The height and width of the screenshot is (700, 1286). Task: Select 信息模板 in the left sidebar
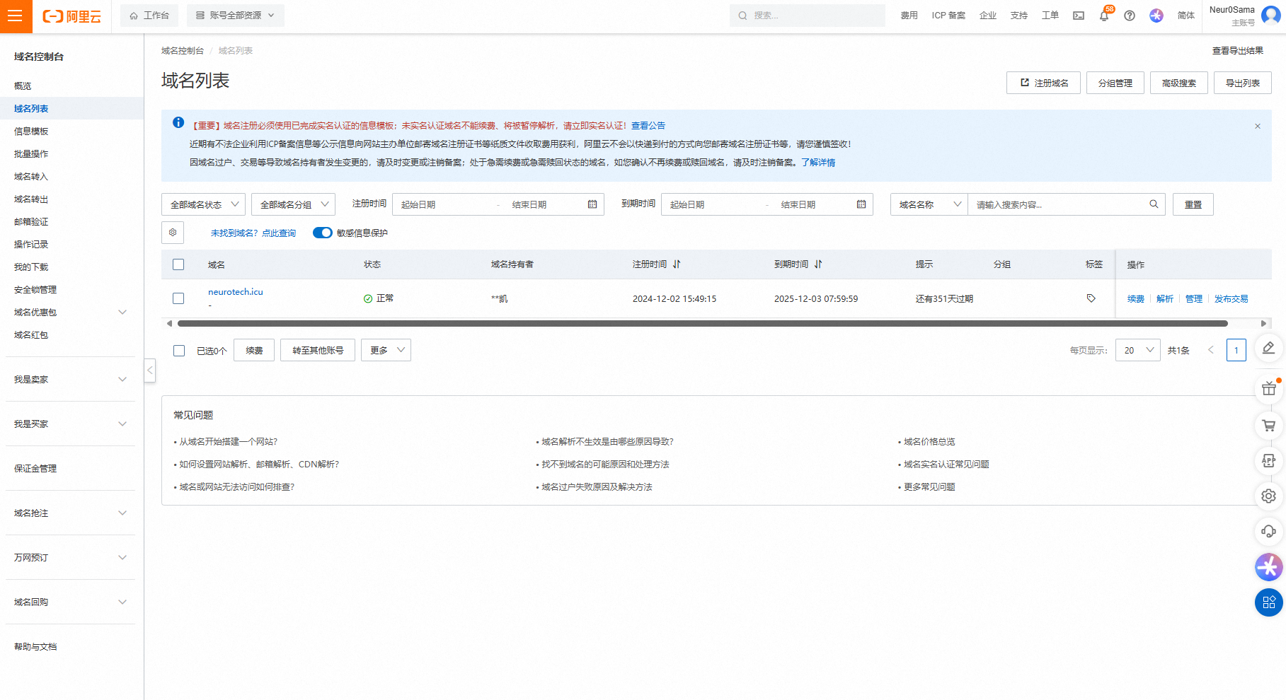coord(31,131)
